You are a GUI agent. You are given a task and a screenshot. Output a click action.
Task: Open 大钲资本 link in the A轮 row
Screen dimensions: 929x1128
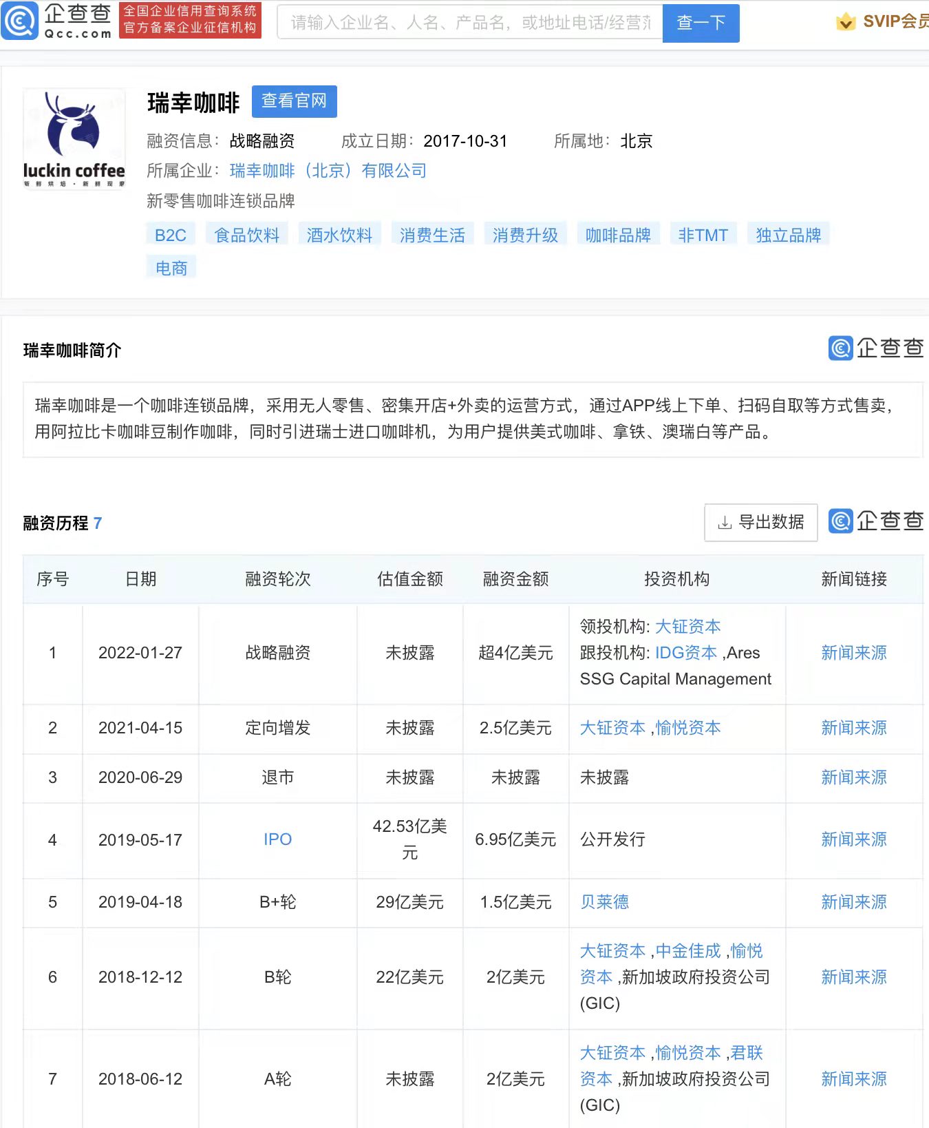point(612,1053)
